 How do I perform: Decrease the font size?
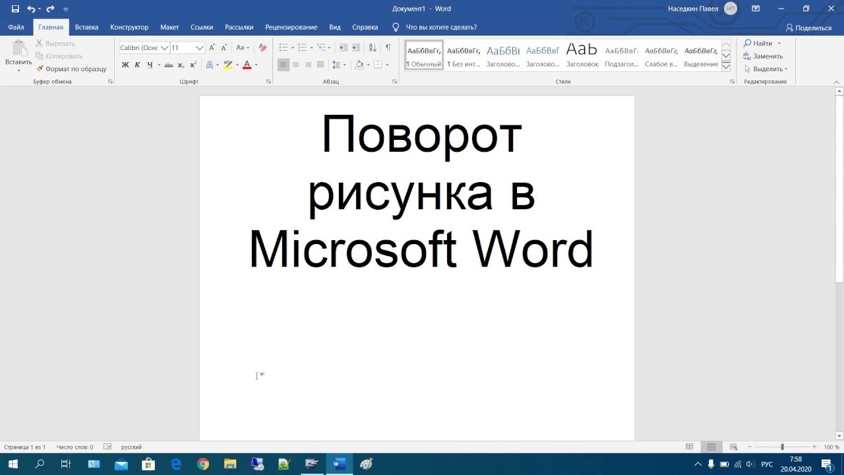[224, 47]
